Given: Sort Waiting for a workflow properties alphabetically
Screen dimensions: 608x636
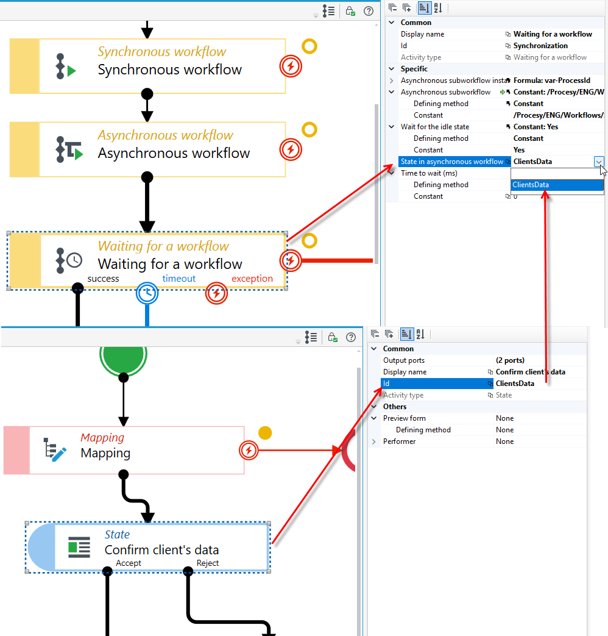Looking at the screenshot, I should pyautogui.click(x=438, y=8).
